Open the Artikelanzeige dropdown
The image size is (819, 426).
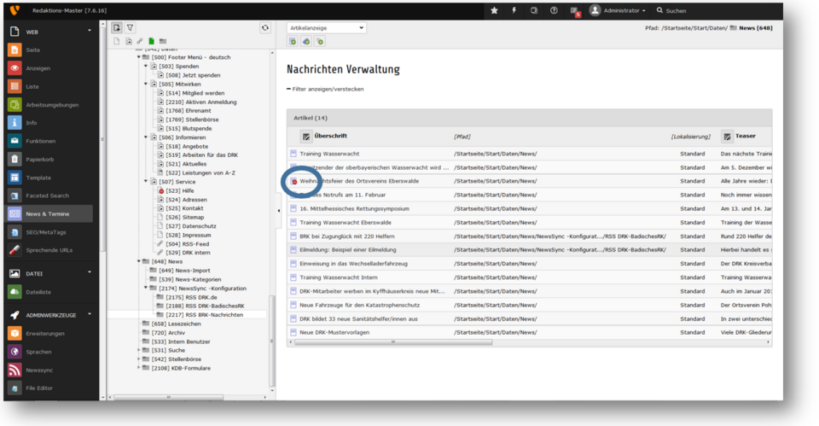[326, 28]
